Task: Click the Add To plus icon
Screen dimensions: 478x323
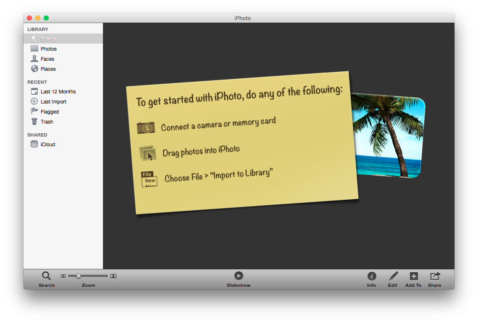Action: (x=414, y=276)
